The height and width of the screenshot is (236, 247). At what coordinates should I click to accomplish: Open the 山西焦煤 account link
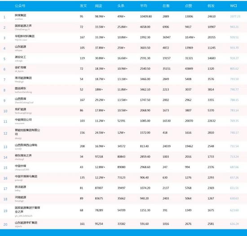click(x=20, y=99)
